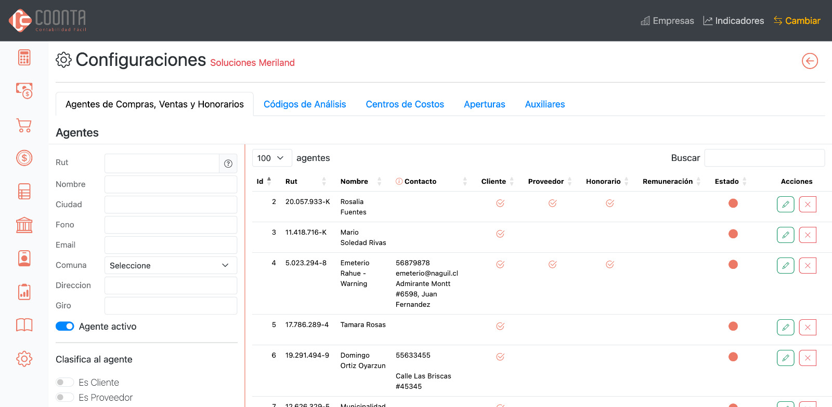Expand the 100 agentes page-size dropdown
Image resolution: width=832 pixels, height=407 pixels.
click(271, 158)
